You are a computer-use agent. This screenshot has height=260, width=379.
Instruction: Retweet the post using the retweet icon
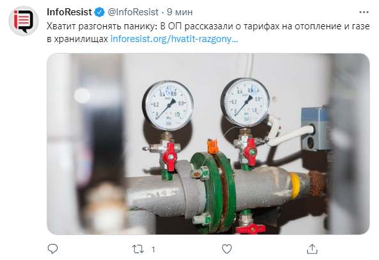138,249
